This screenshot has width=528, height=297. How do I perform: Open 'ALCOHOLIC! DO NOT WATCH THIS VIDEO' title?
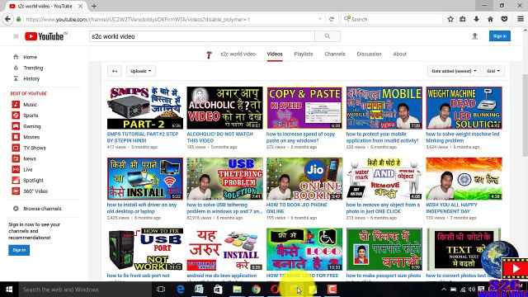pyautogui.click(x=220, y=137)
